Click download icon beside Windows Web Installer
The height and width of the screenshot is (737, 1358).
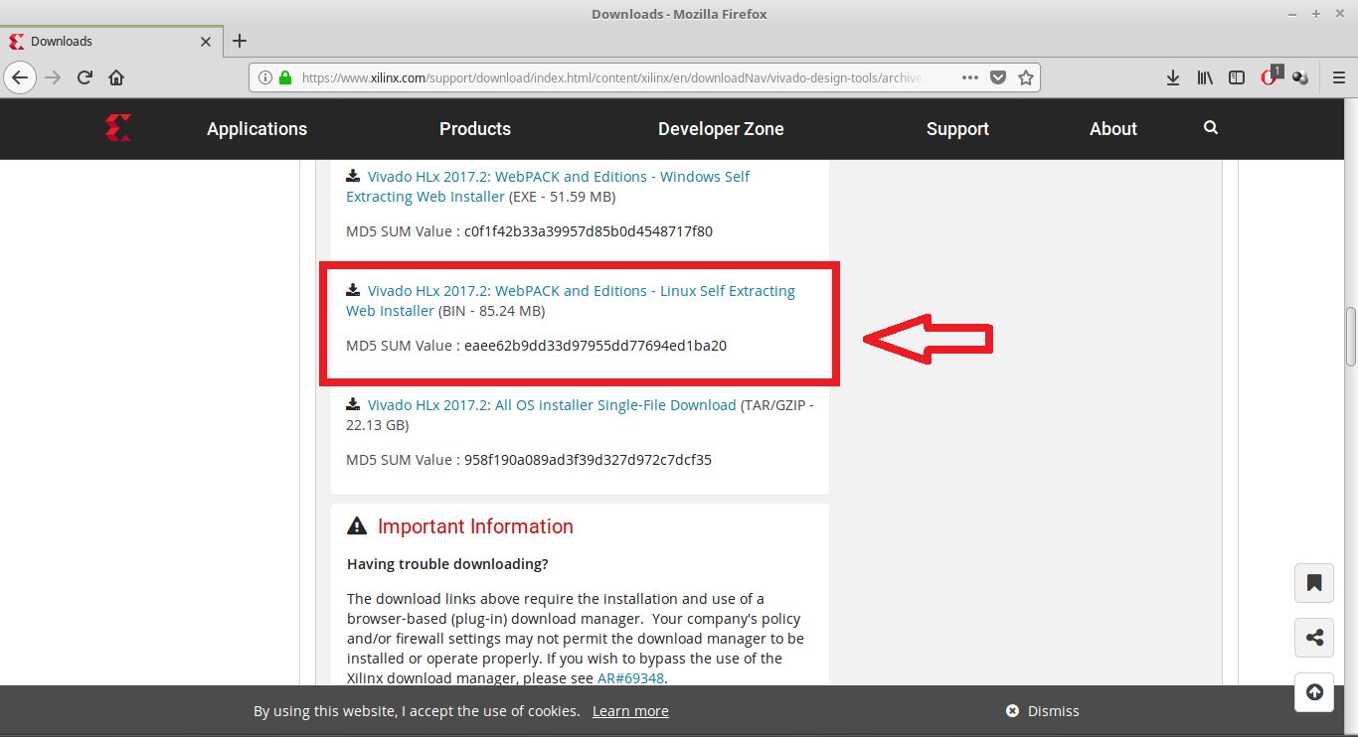tap(353, 176)
